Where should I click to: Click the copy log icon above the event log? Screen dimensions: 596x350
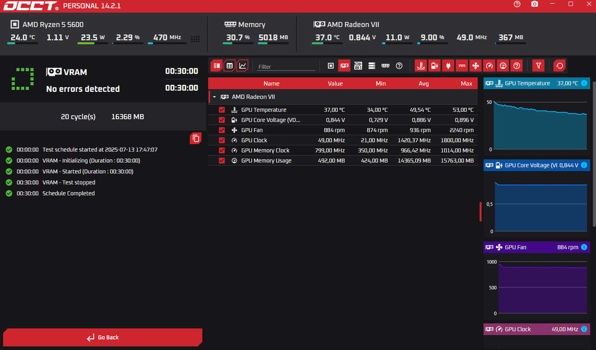point(195,139)
